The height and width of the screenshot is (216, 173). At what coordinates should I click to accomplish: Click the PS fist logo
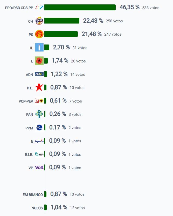pos(39,34)
